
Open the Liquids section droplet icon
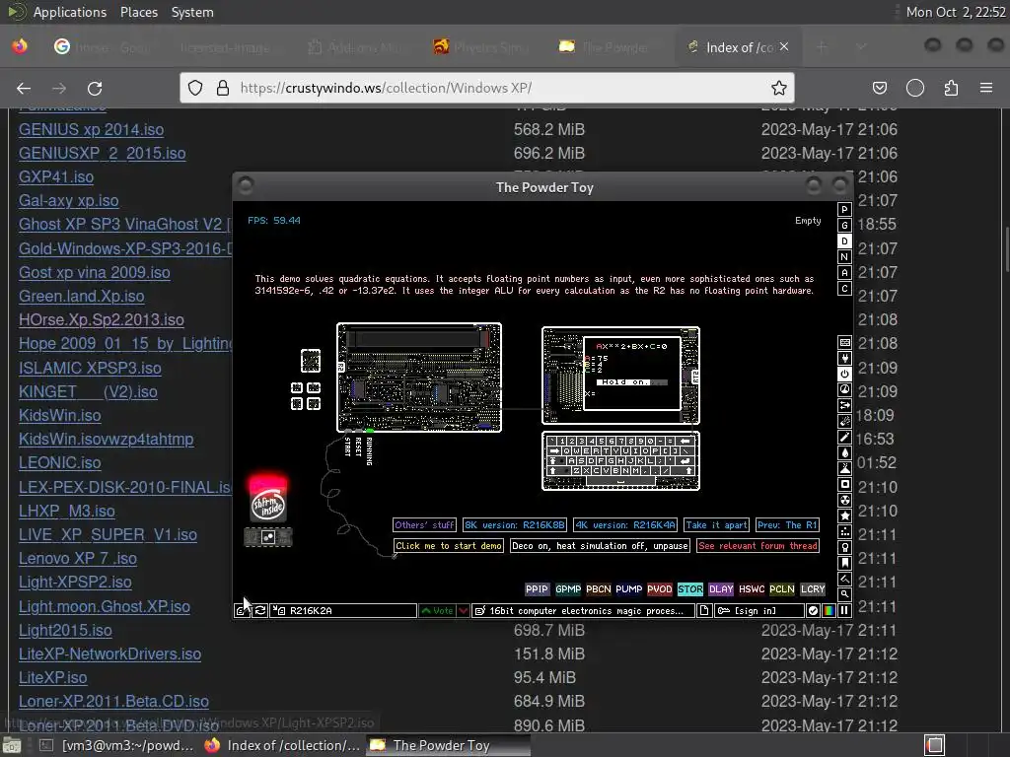[844, 452]
